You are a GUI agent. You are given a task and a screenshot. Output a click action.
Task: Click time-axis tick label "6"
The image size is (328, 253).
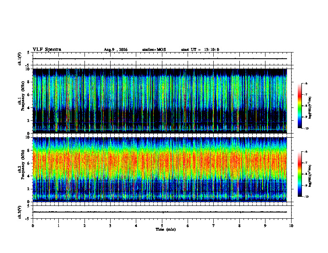[x=188, y=226]
